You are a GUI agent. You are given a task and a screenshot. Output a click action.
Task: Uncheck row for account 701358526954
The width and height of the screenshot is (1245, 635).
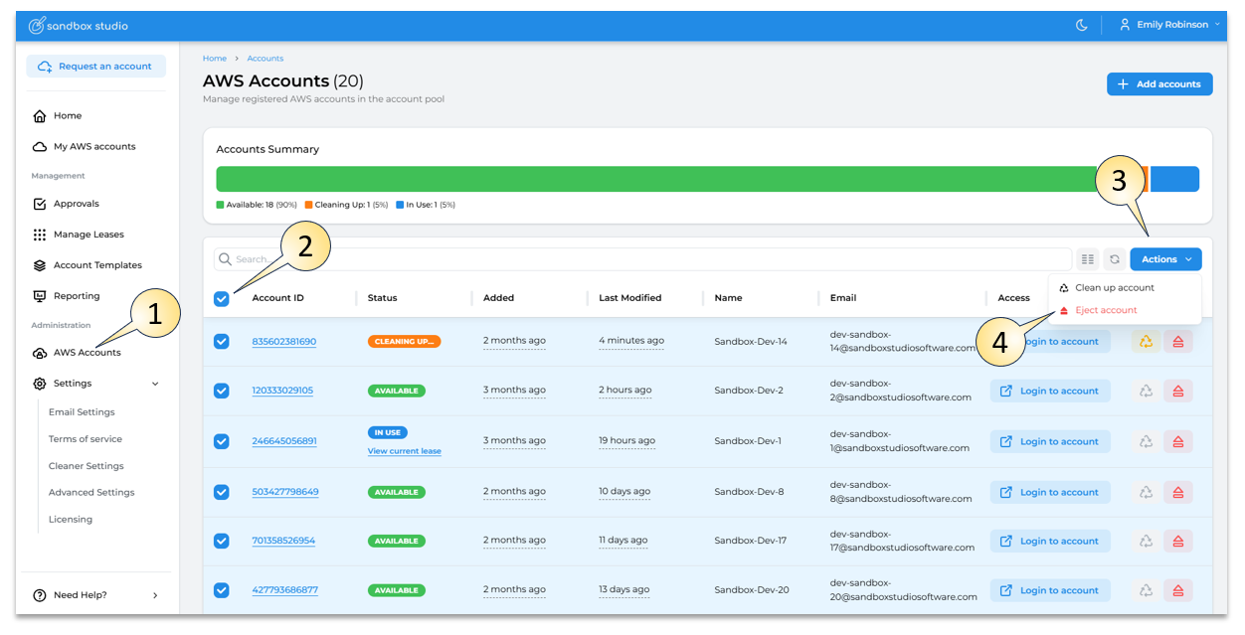[x=222, y=541]
